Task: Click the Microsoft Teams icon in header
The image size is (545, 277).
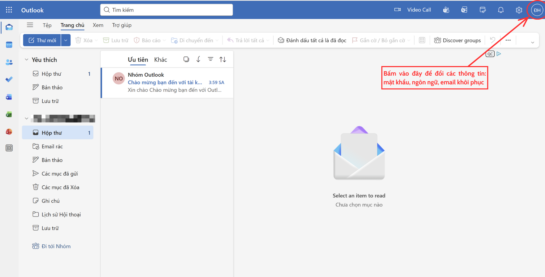Action: (x=446, y=10)
